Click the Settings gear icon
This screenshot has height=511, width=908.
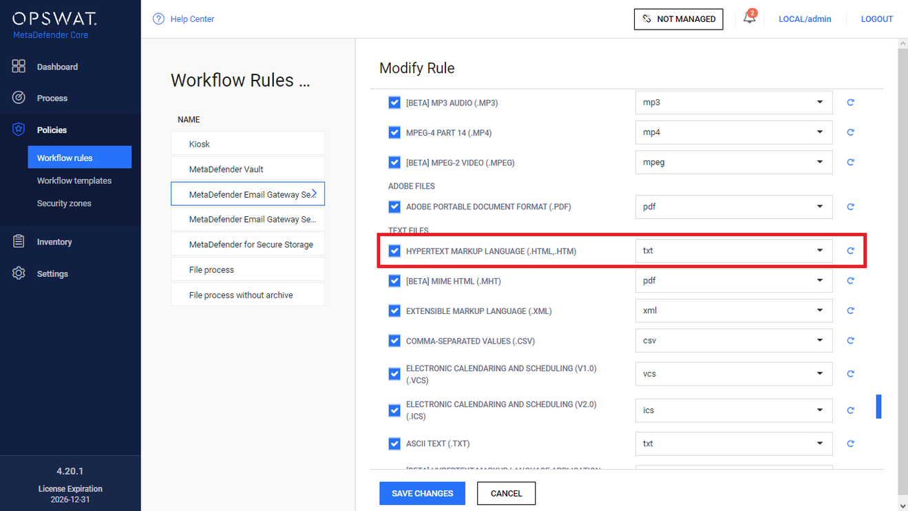point(19,273)
